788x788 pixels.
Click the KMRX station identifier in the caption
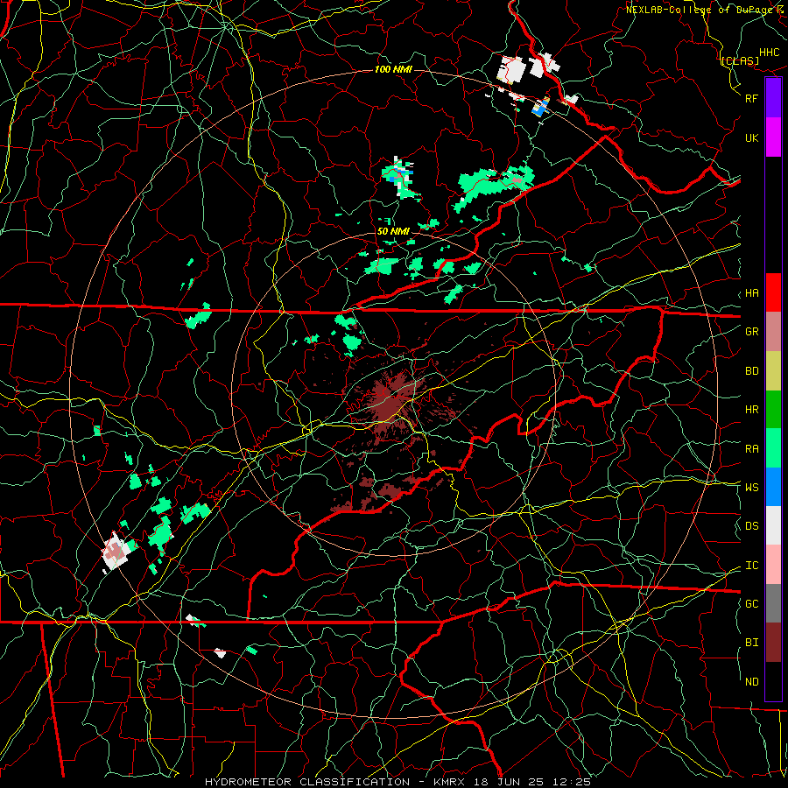[451, 782]
